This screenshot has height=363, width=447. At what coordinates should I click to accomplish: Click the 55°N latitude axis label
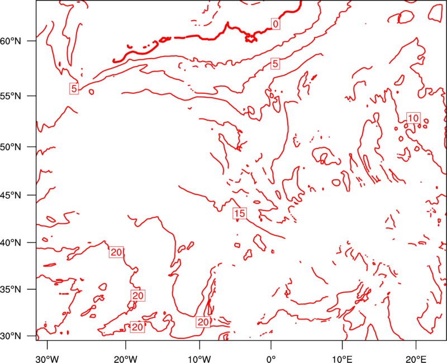tap(11, 96)
